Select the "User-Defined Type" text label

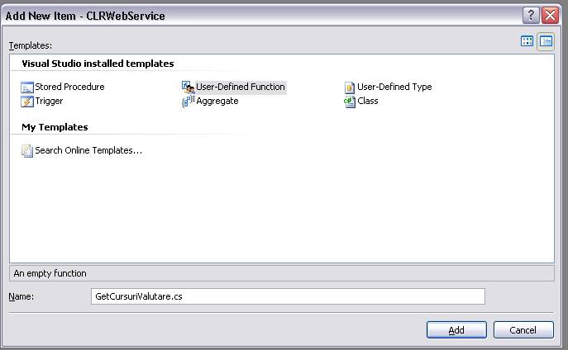point(394,87)
